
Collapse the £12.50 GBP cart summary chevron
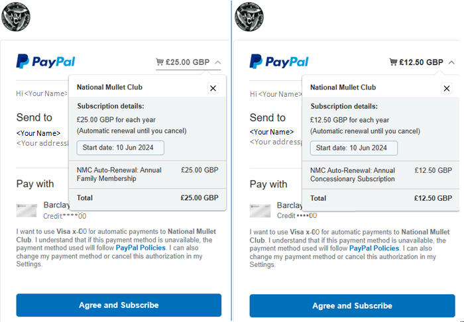click(451, 62)
